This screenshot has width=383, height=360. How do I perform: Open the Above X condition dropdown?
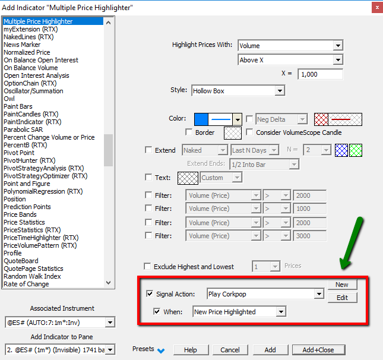[338, 60]
